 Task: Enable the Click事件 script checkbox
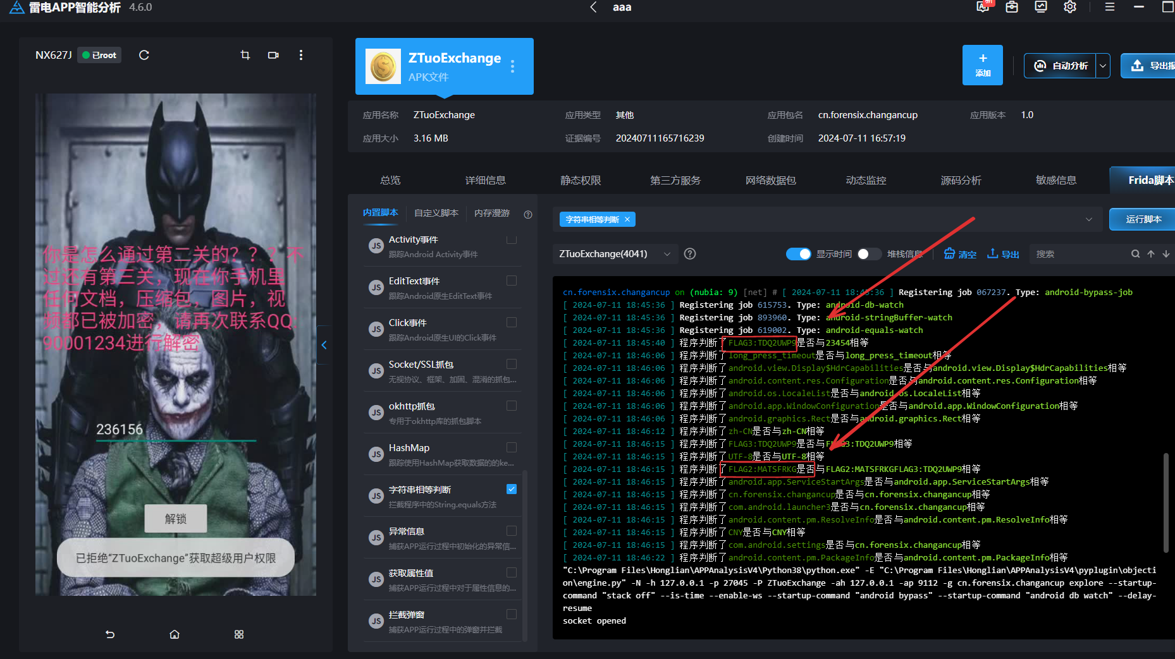coord(512,322)
